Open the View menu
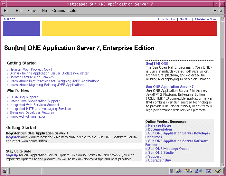The image size is (226, 176). (x=32, y=11)
